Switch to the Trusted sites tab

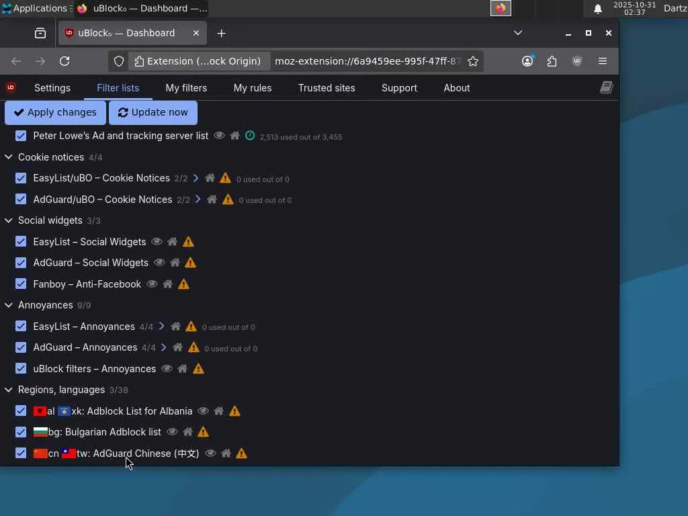click(x=327, y=88)
